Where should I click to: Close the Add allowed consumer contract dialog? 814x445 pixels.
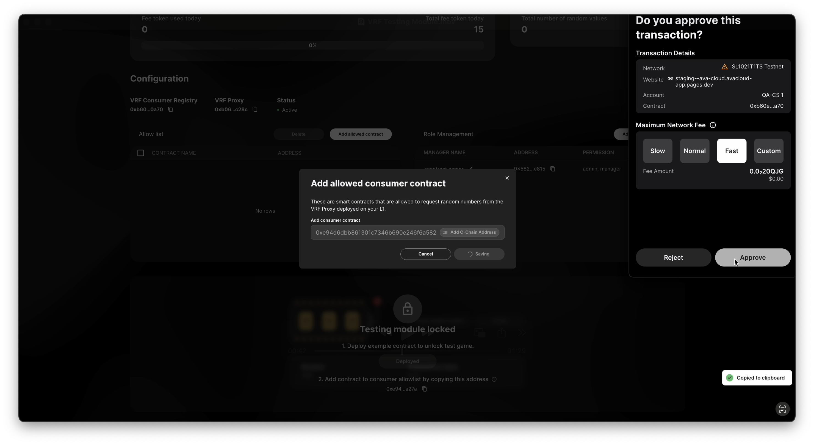coord(507,178)
